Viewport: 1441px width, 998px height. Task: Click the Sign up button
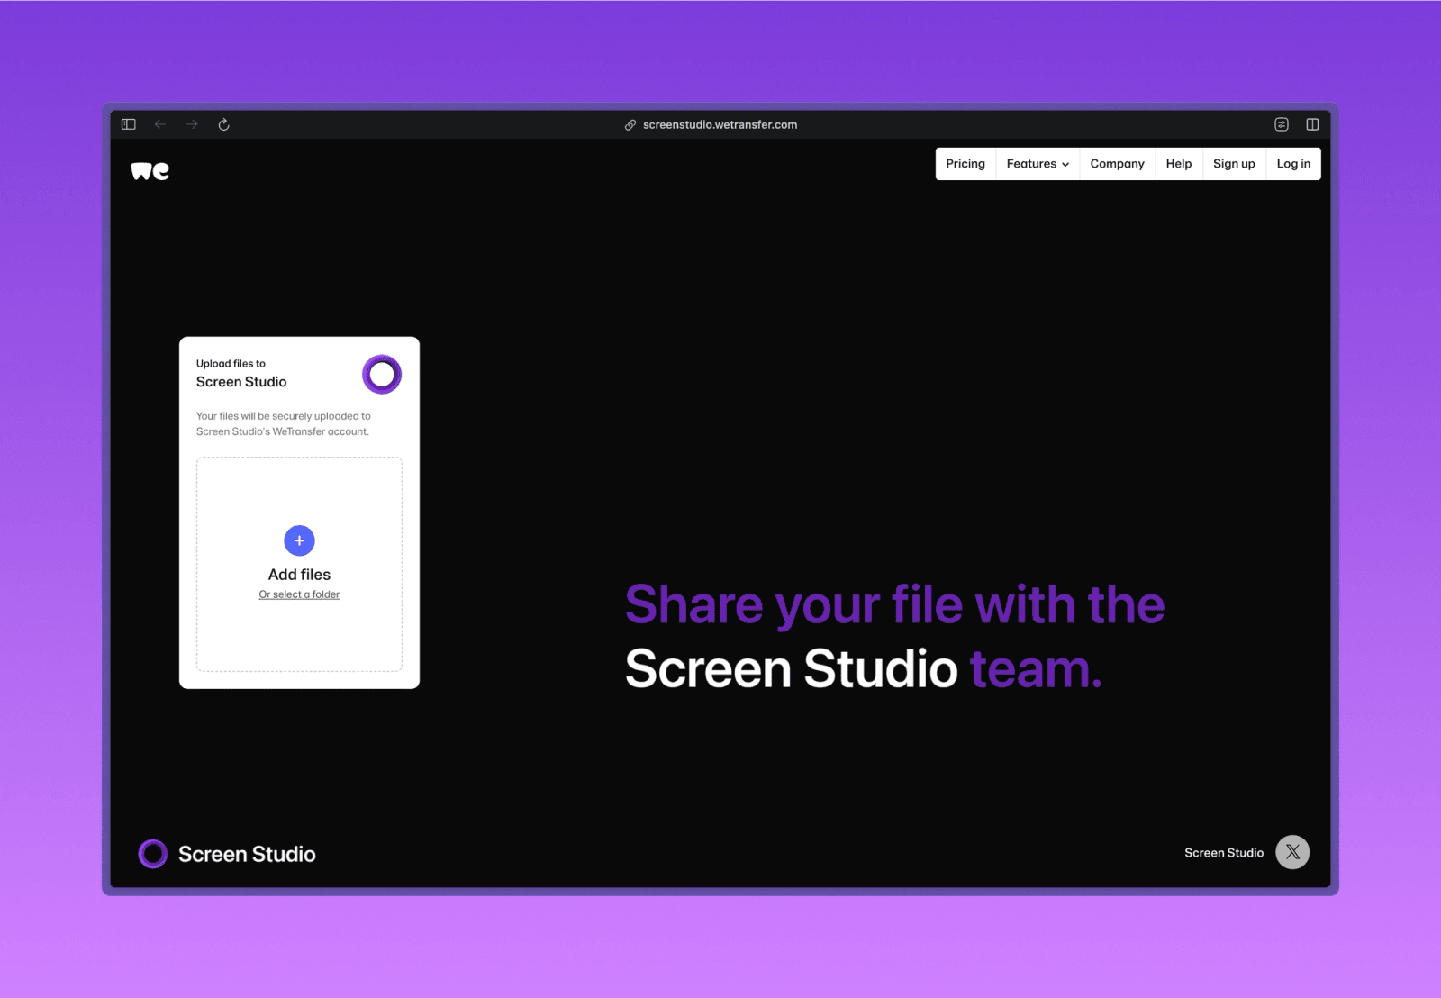point(1234,164)
